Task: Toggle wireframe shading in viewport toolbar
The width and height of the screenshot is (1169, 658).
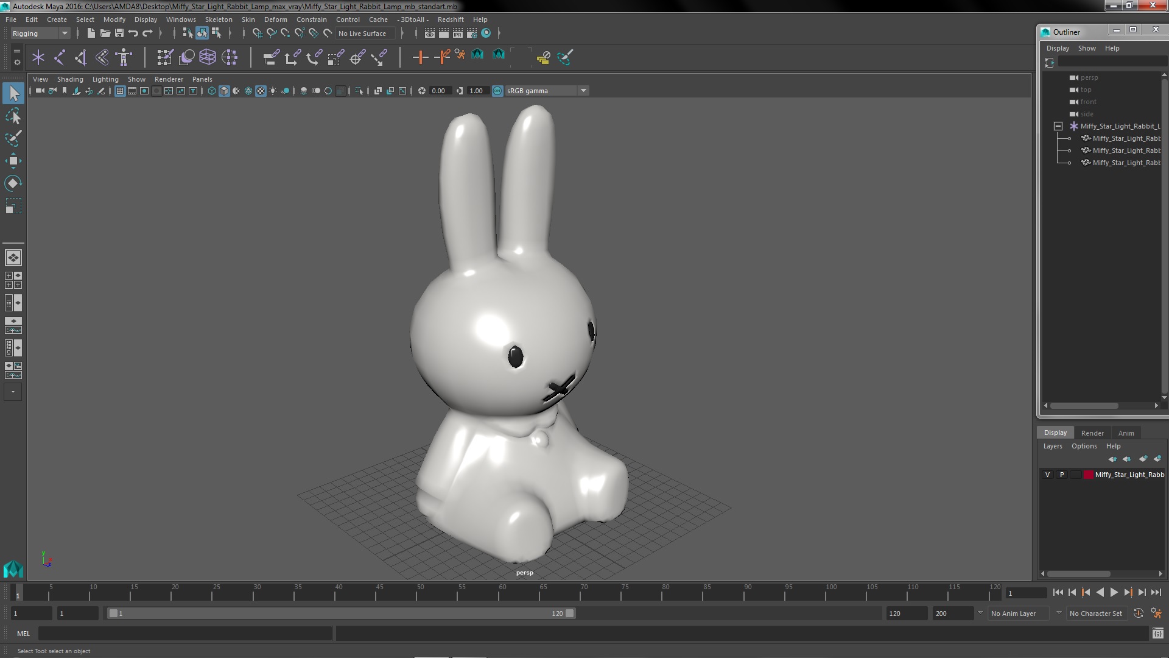Action: click(212, 91)
